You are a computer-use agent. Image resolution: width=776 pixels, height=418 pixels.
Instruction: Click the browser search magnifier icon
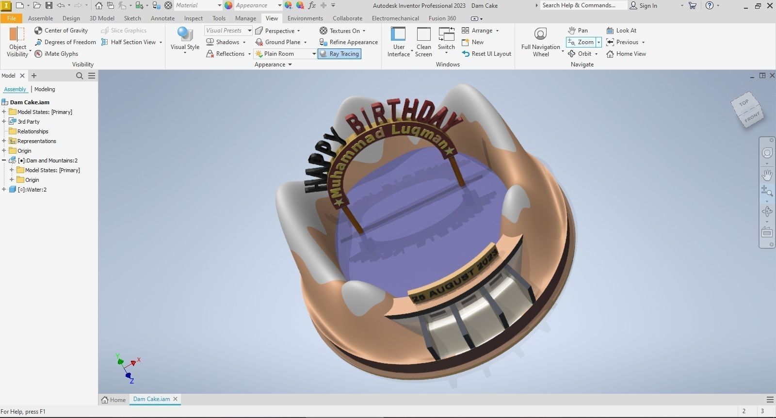click(x=80, y=76)
